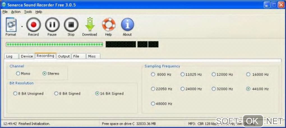Screen dimensions: 286x128
Task: Choose 8 Bit Unsigned resolution
Action: click(28, 94)
